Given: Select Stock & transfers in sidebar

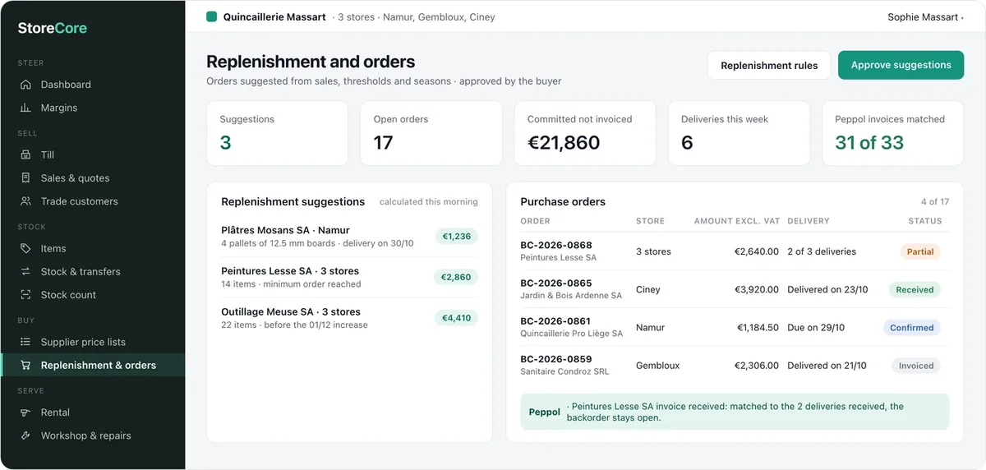Looking at the screenshot, I should point(93,271).
